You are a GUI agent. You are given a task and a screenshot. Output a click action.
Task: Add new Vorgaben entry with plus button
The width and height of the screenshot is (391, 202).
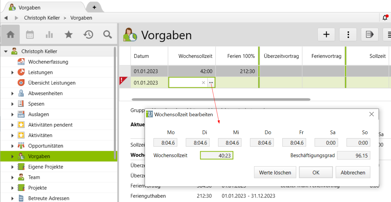coord(326,35)
